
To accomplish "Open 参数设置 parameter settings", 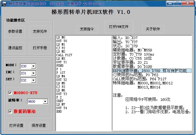I will (x=15, y=31).
